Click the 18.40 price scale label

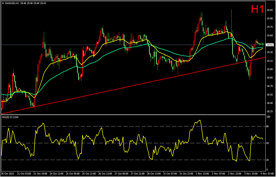[x=270, y=103]
